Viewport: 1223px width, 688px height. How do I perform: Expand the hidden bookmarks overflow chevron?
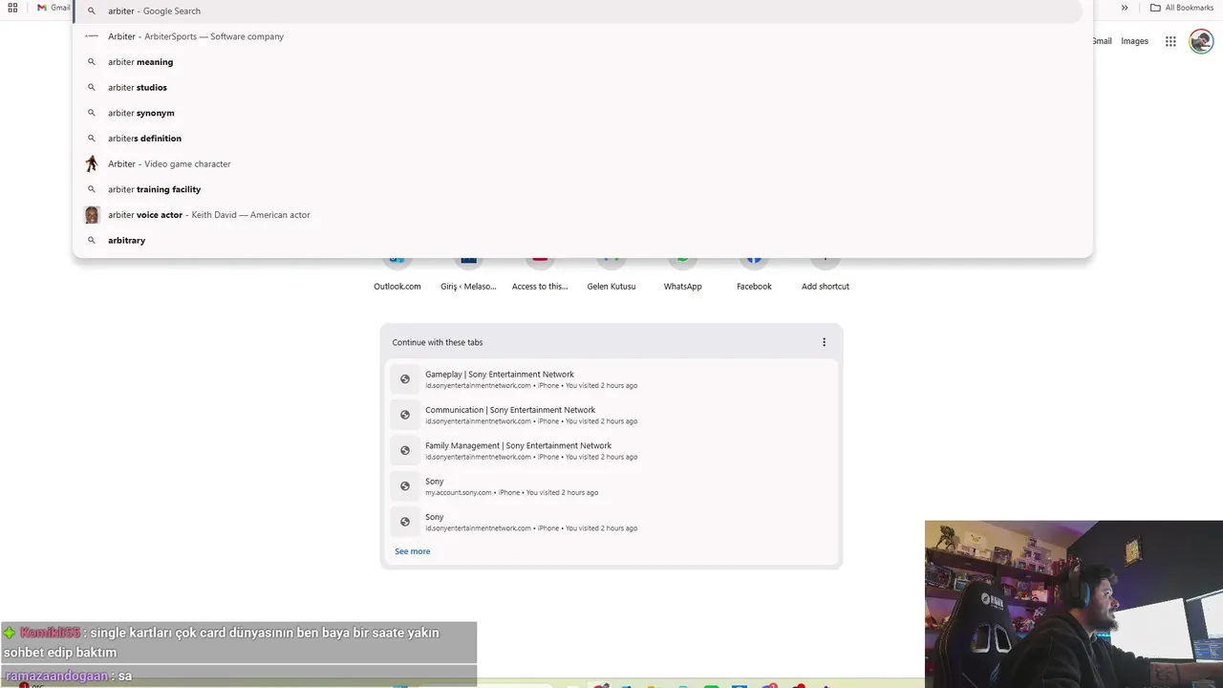pos(1125,8)
